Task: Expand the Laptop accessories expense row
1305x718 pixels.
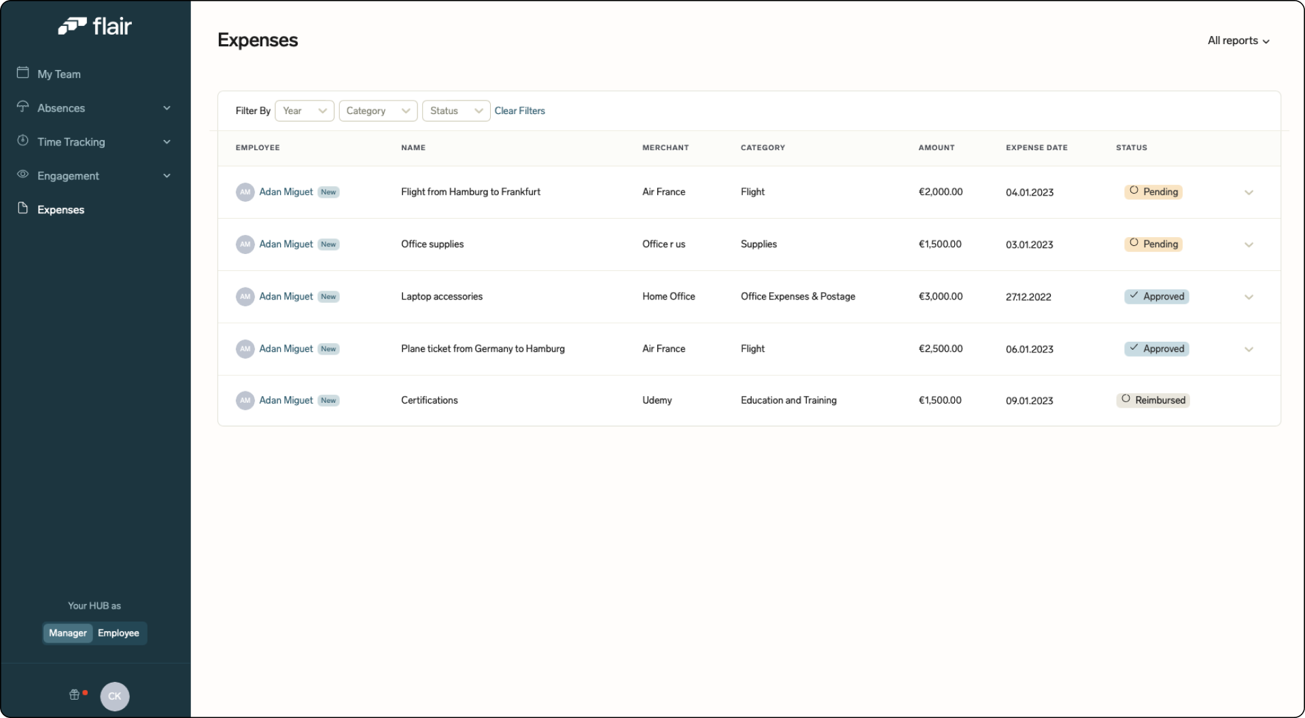Action: 1249,297
